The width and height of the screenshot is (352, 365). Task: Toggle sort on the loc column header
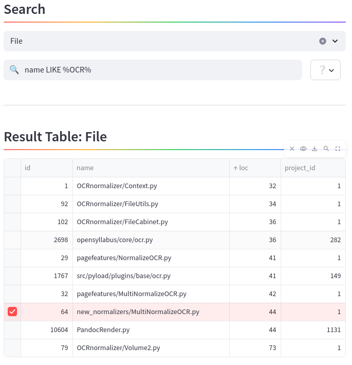(255, 168)
